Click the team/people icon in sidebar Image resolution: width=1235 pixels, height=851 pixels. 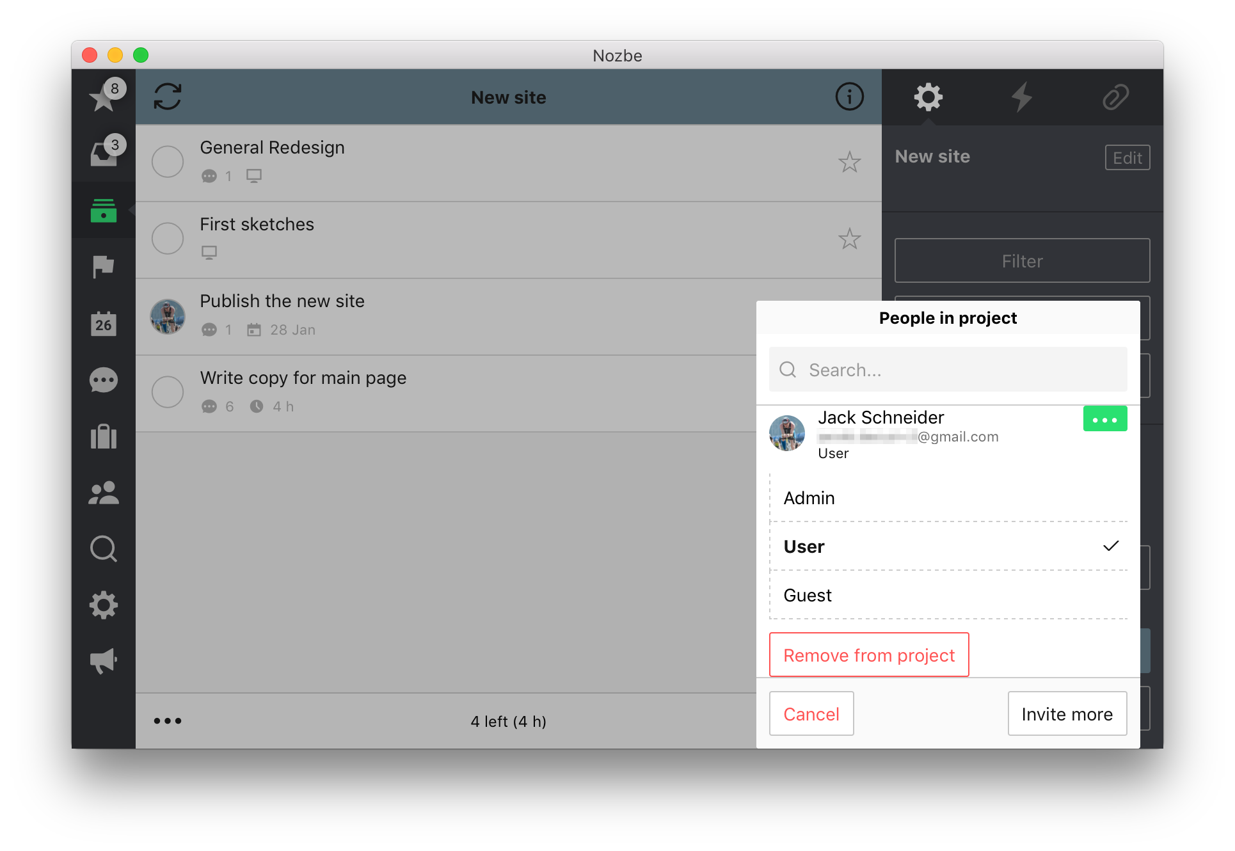coord(106,491)
